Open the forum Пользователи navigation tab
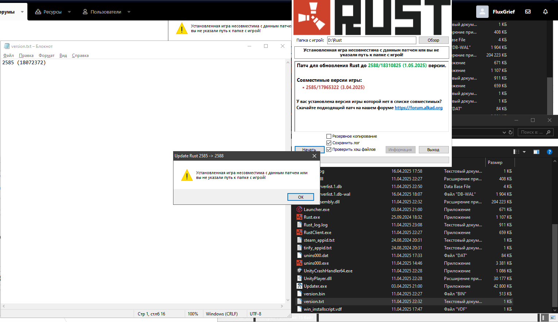Screen dimensions: 558x322 102,12
